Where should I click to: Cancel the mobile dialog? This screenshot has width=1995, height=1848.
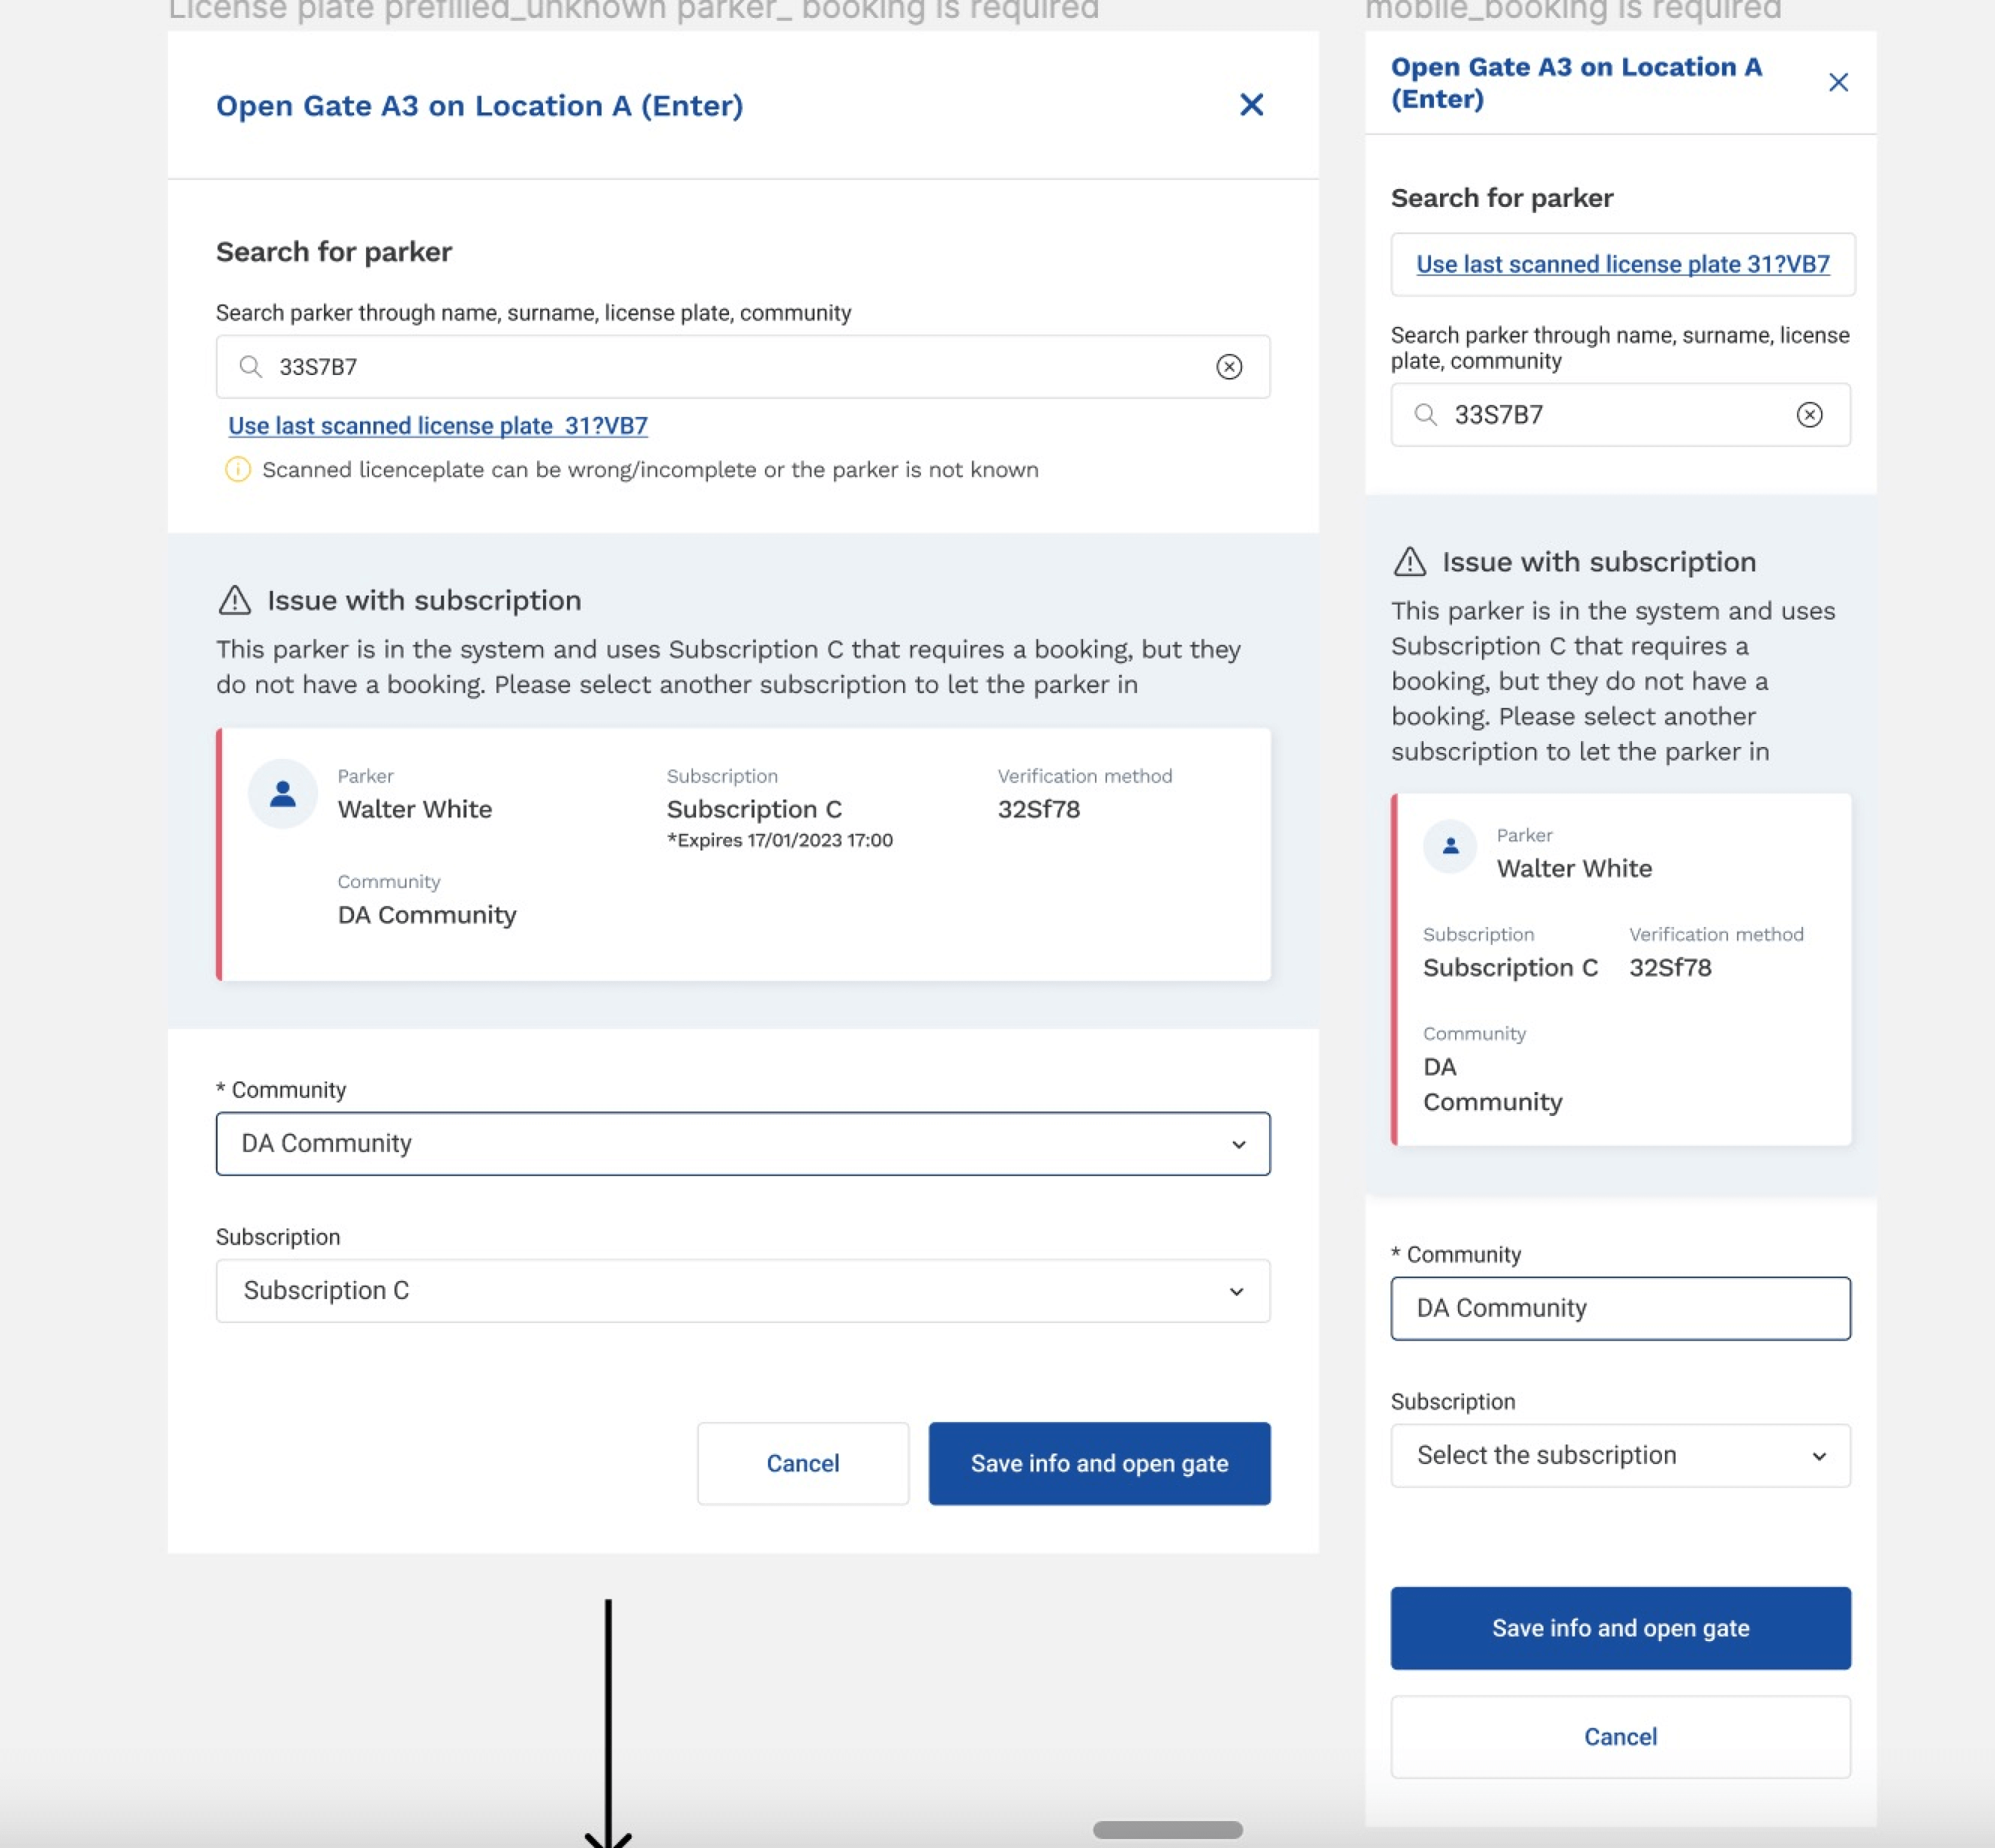tap(1619, 1737)
